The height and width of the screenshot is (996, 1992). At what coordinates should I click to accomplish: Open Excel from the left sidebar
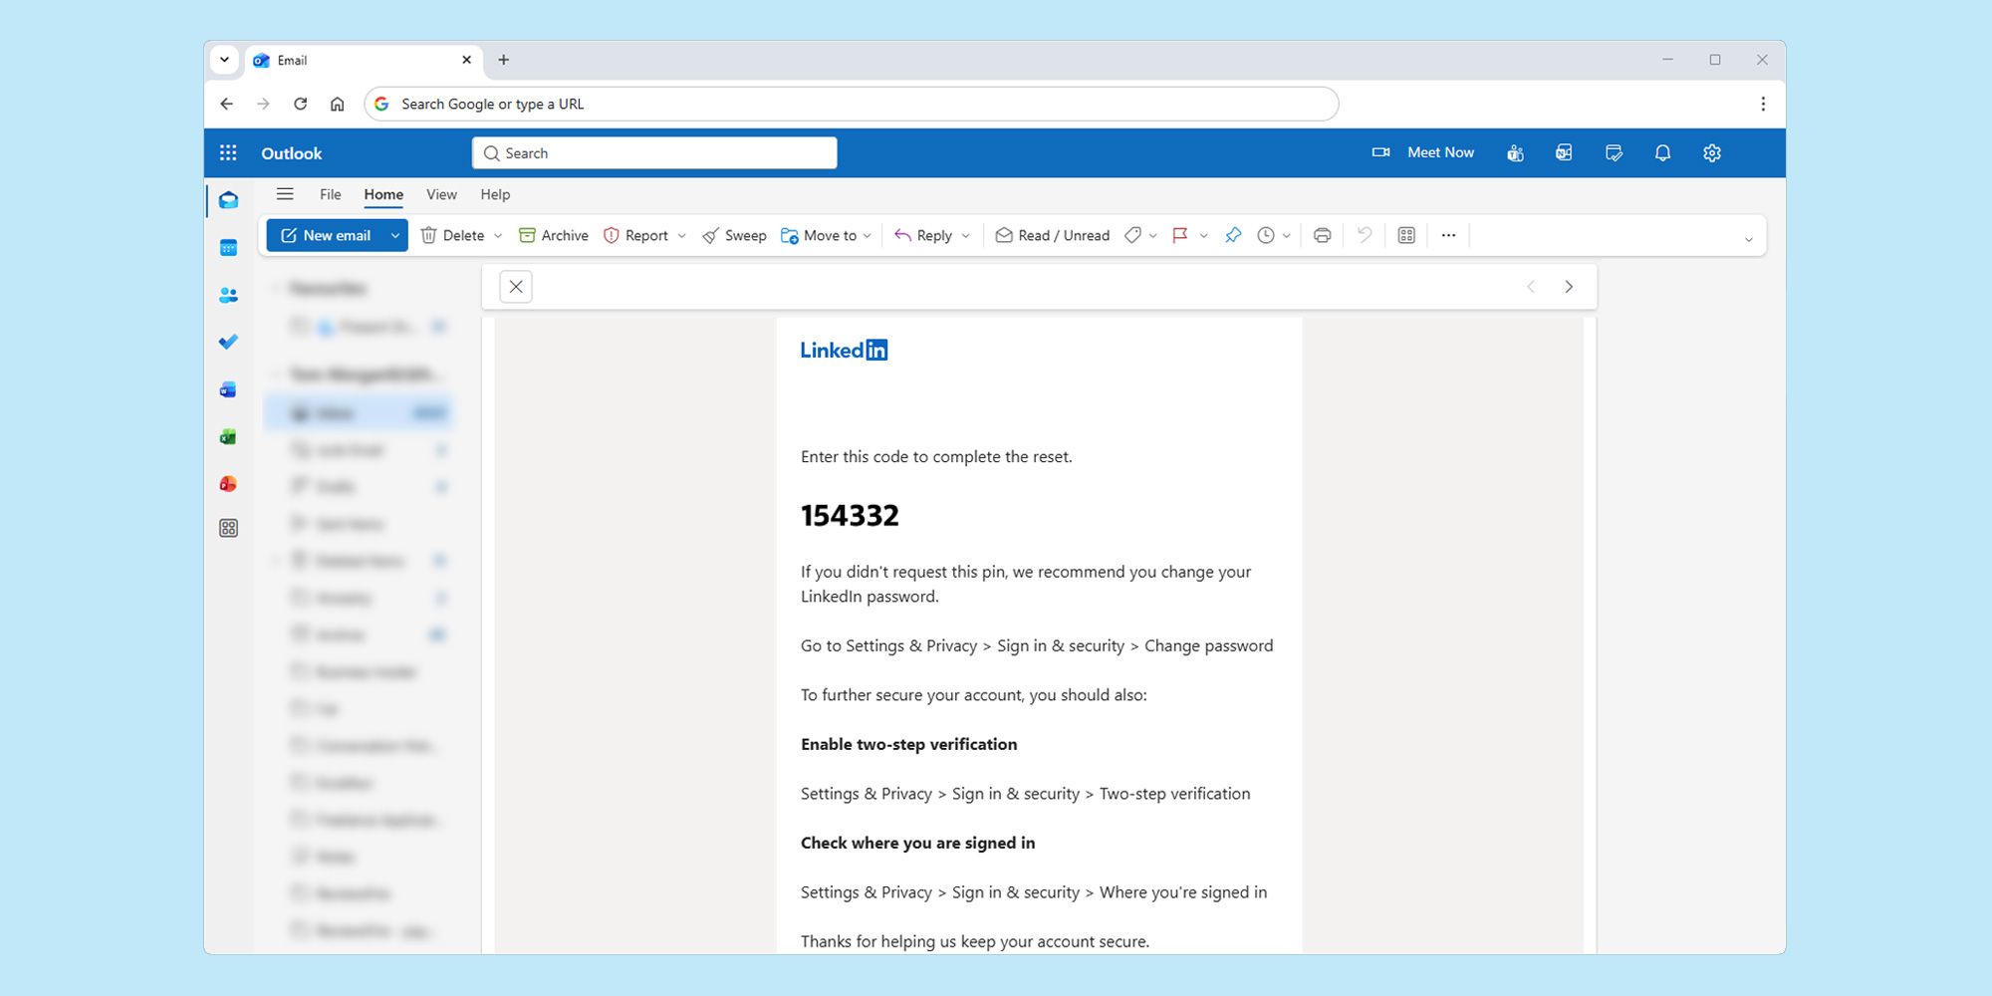(x=227, y=436)
